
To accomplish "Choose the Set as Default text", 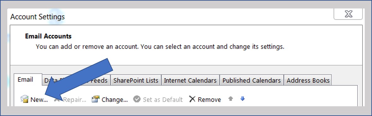I will (x=163, y=100).
